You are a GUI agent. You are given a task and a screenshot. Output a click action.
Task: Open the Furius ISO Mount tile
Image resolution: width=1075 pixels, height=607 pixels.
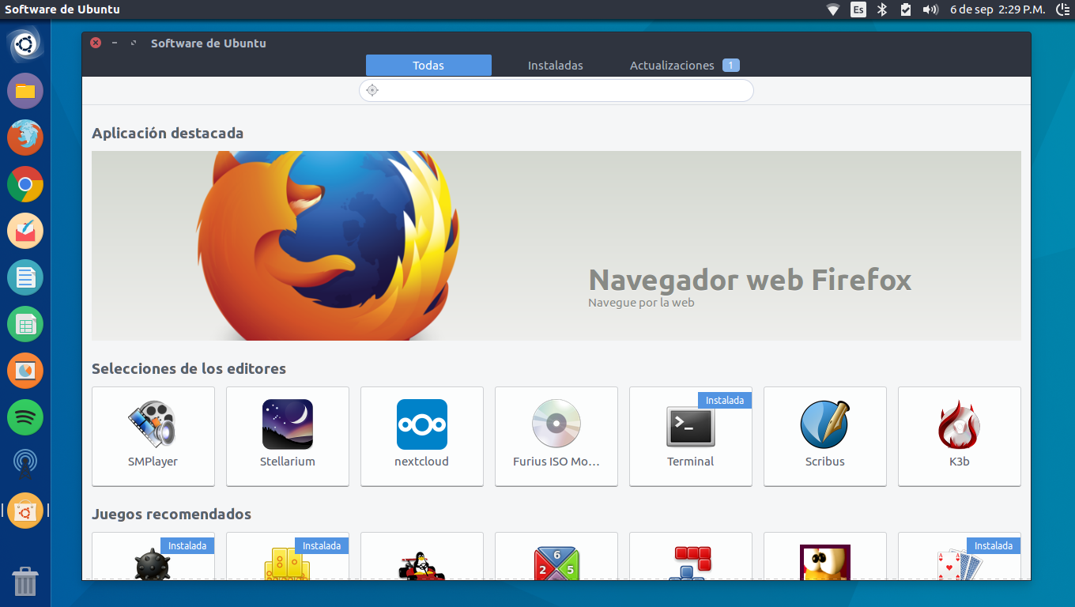(x=556, y=436)
